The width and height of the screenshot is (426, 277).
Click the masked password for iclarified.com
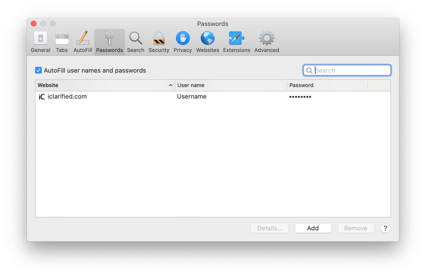coord(300,97)
